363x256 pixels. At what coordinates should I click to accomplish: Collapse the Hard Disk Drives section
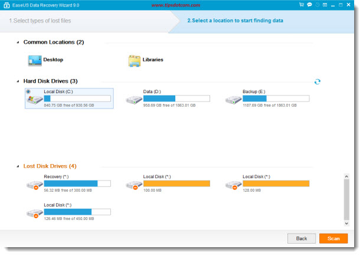[18, 81]
